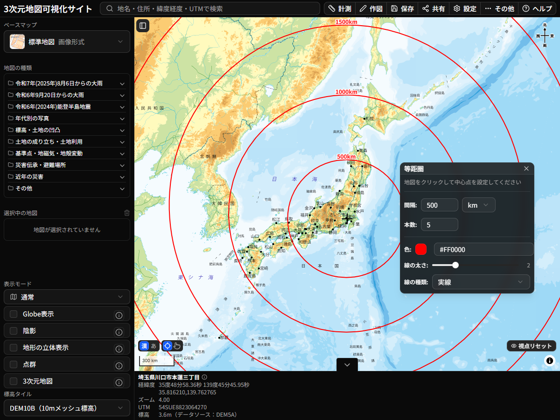
Task: Open the km unit dropdown
Action: 478,205
